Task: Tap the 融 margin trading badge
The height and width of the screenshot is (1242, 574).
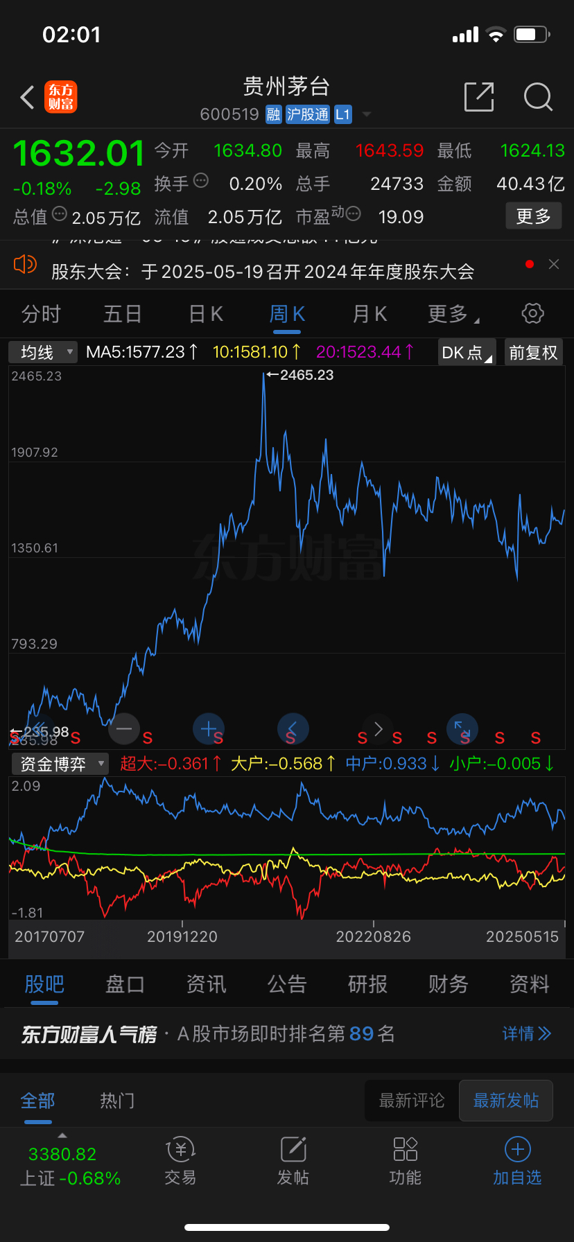Action: (x=274, y=114)
